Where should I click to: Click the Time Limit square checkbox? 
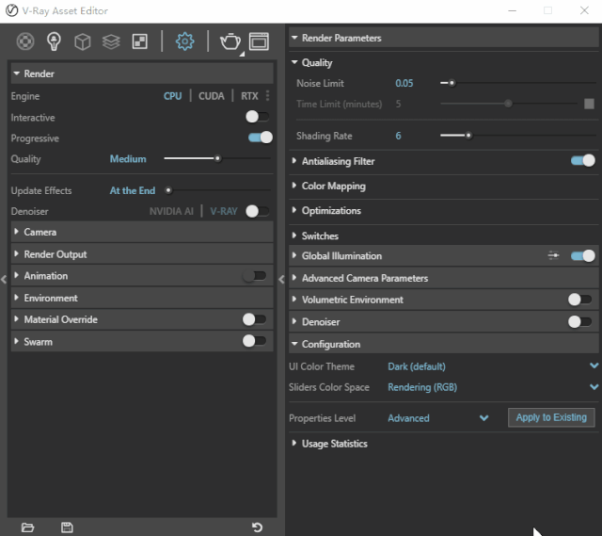click(589, 104)
